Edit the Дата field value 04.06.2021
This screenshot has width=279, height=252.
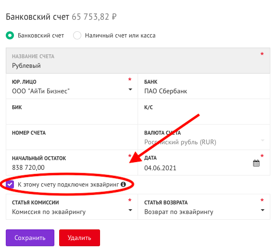coord(160,168)
